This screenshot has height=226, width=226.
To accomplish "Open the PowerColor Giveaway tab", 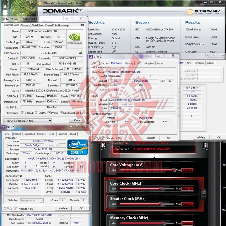I will tap(57, 25).
